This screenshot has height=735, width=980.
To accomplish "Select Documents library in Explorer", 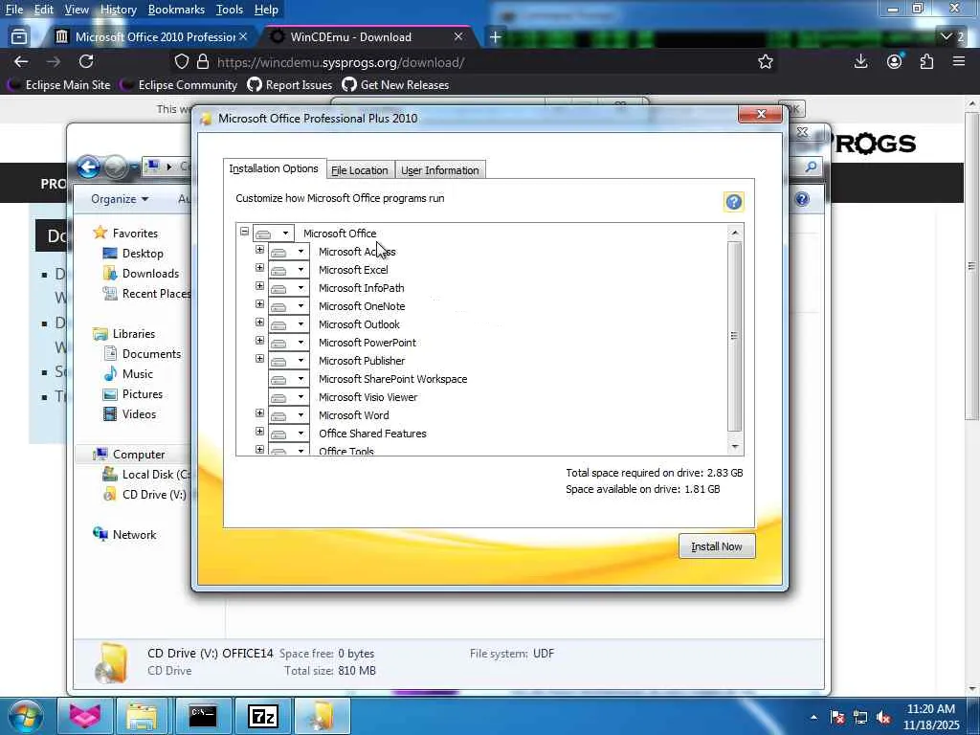I will pos(143,354).
